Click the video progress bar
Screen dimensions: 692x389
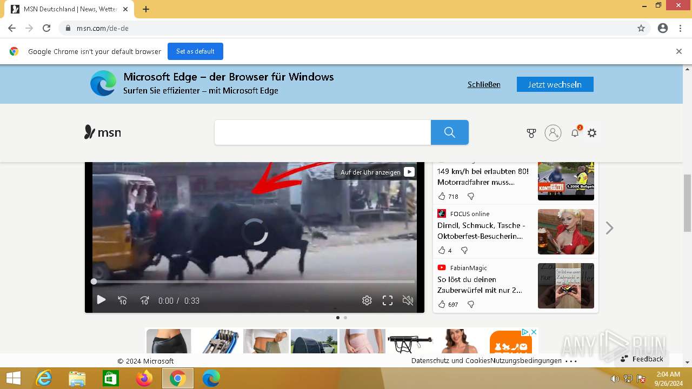[x=254, y=281]
